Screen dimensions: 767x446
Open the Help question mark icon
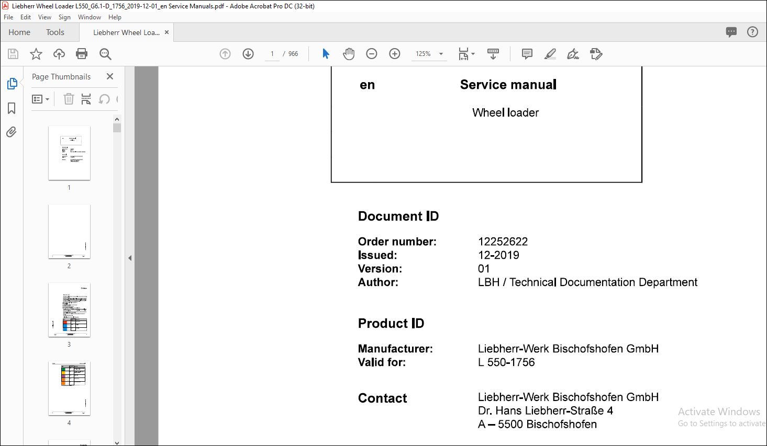pyautogui.click(x=752, y=32)
